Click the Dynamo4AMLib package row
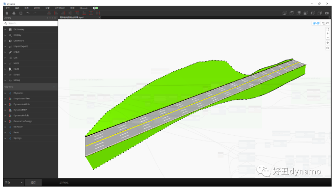 coord(31,105)
